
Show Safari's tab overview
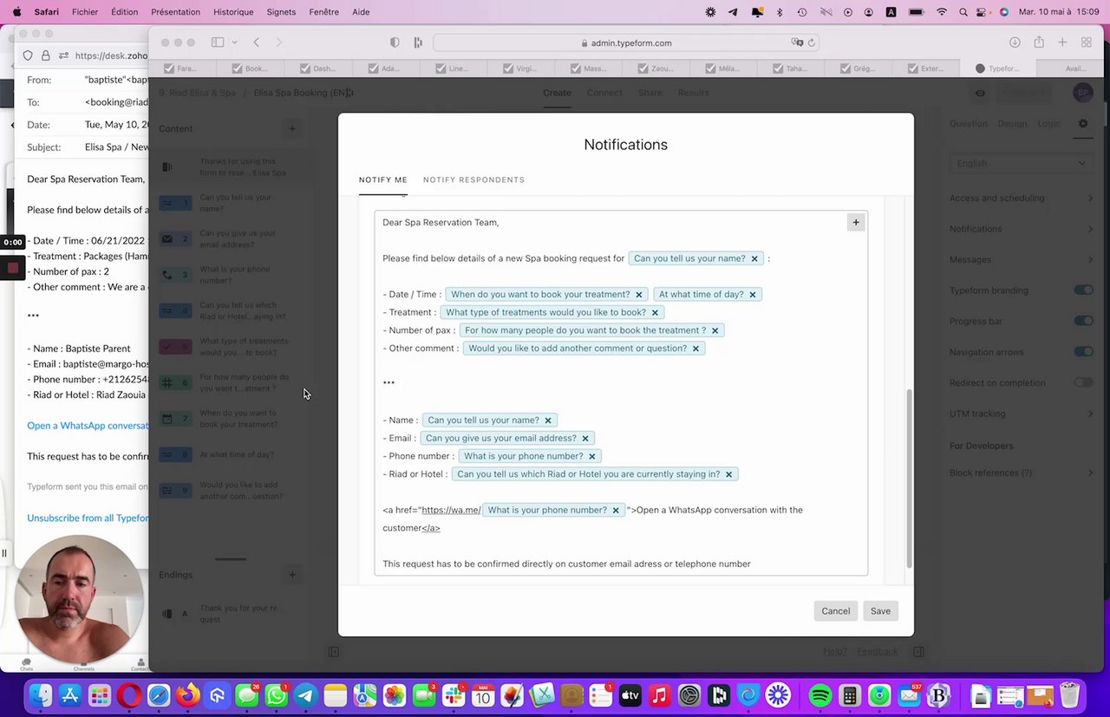1086,42
